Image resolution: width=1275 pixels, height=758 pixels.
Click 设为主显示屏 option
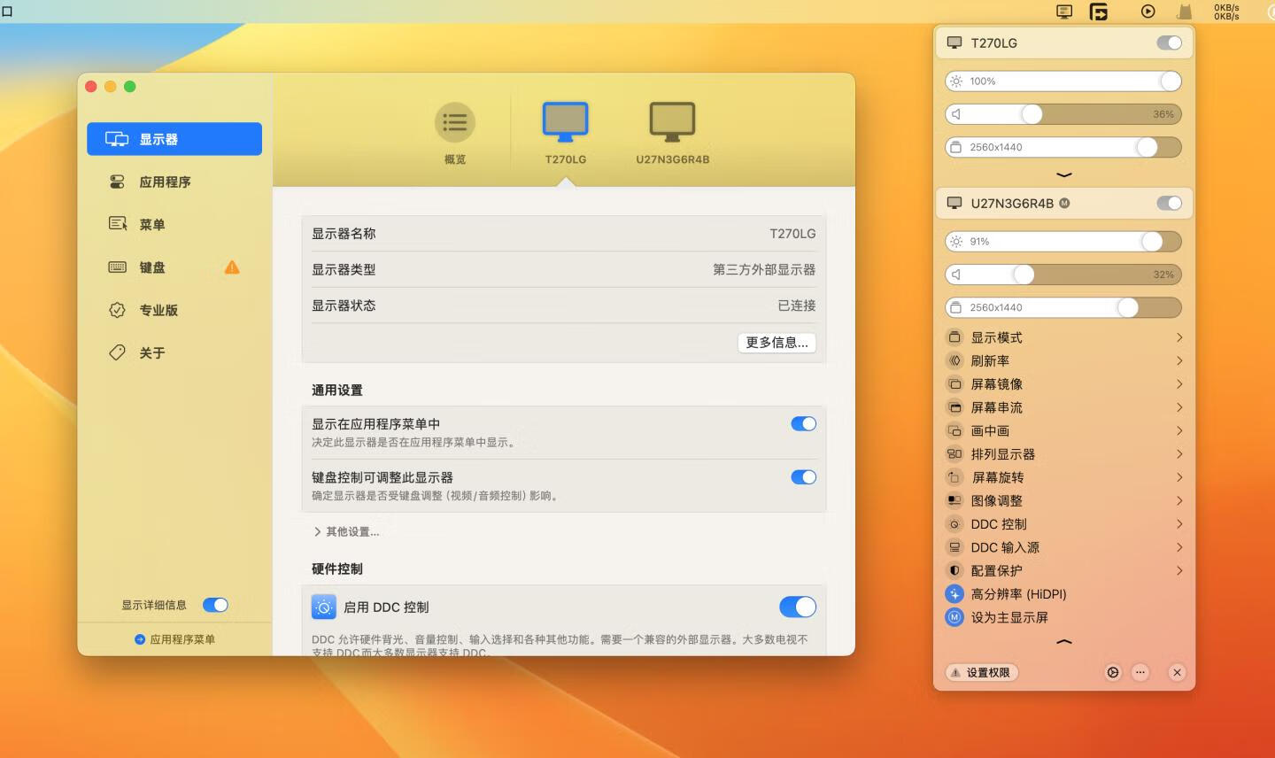pyautogui.click(x=998, y=617)
